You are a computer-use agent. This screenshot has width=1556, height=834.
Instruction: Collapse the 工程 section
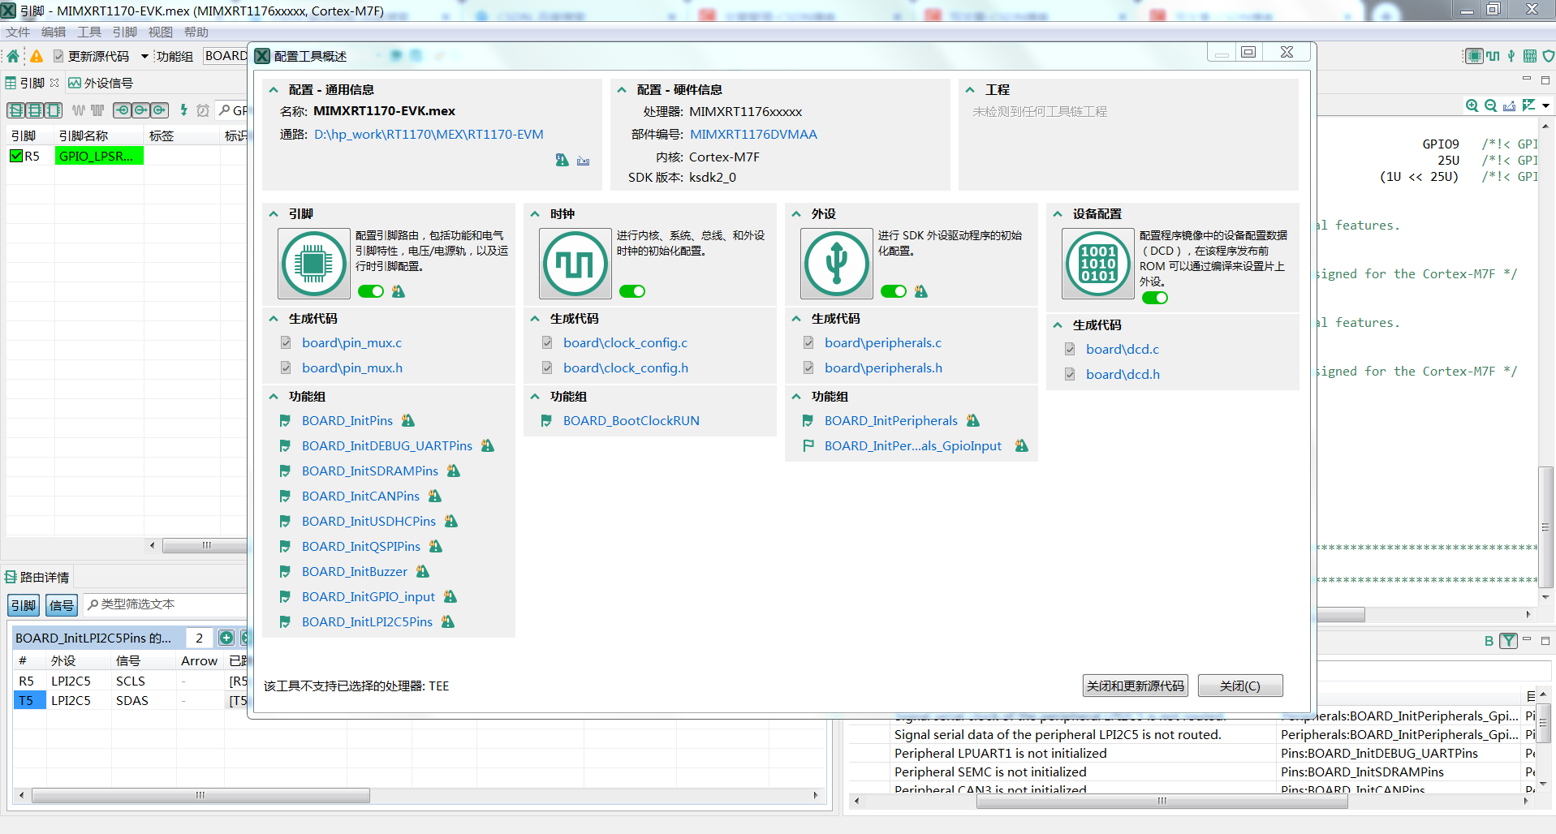pyautogui.click(x=970, y=90)
